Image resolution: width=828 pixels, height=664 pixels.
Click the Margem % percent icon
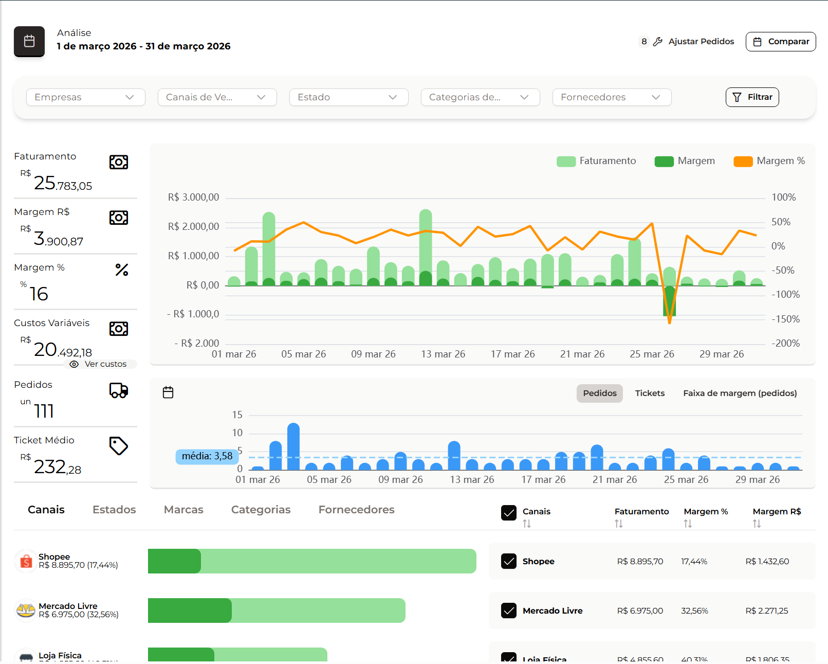point(122,270)
